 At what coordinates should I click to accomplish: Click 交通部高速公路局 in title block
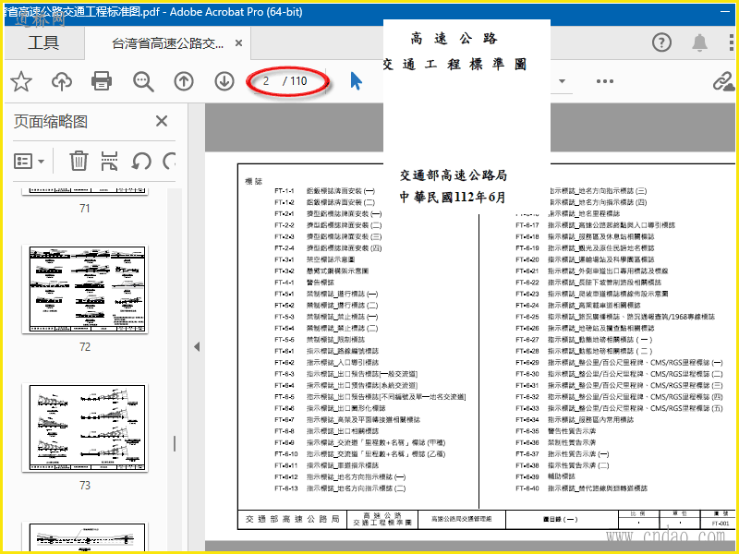click(292, 519)
